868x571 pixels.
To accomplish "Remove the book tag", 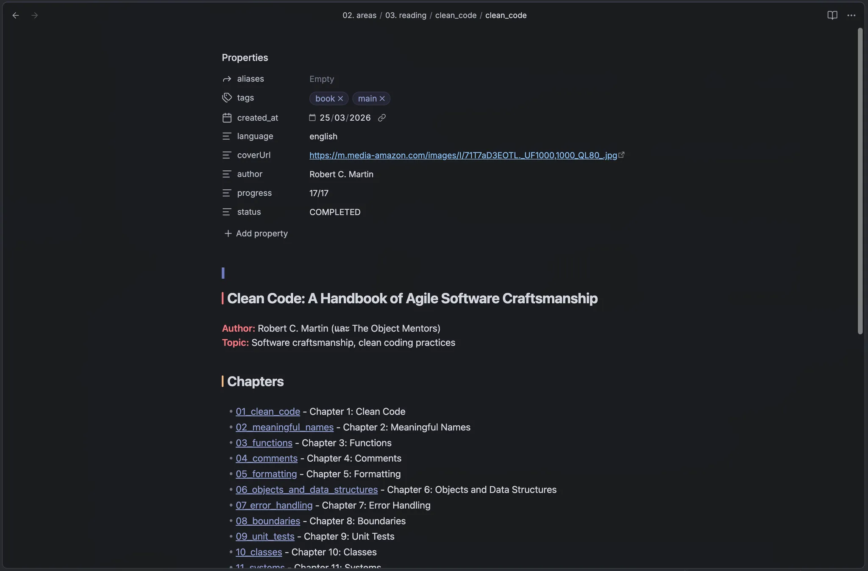I will pyautogui.click(x=340, y=99).
